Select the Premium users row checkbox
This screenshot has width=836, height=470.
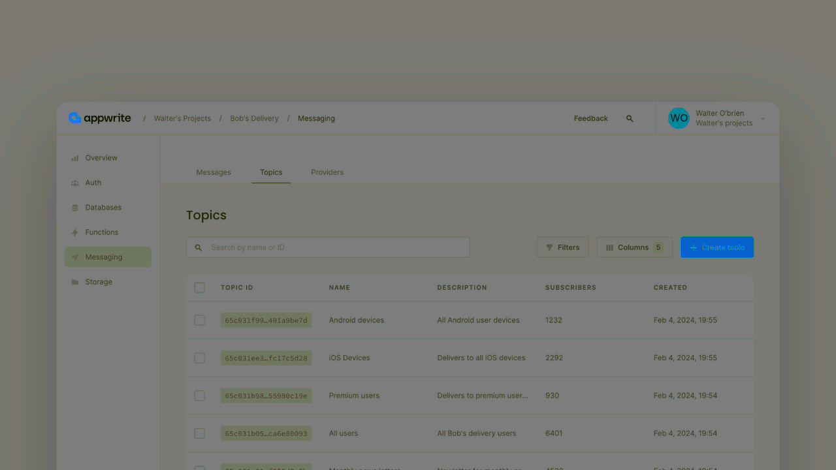[200, 396]
